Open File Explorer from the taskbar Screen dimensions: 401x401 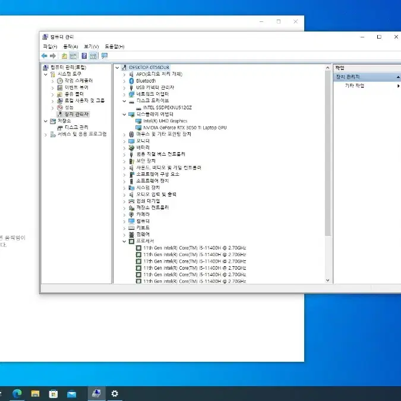[x=35, y=393]
